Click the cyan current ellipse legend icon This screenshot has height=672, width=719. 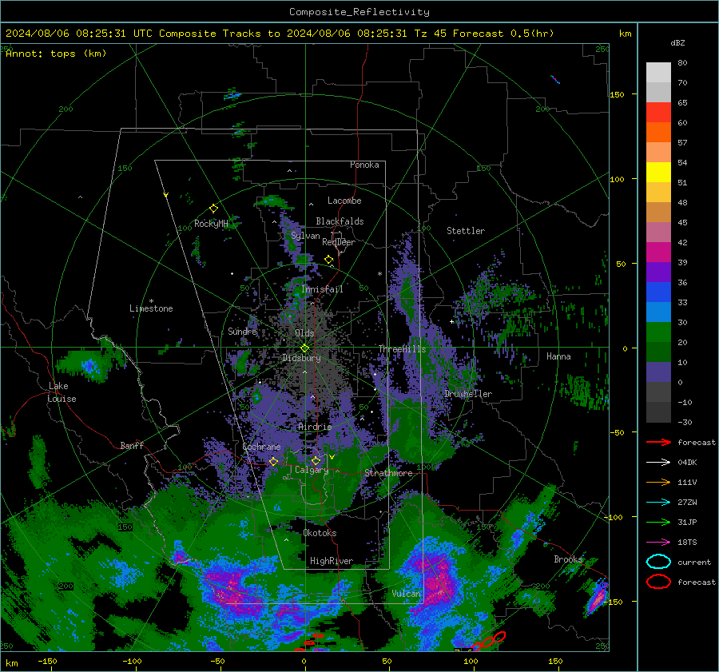[x=658, y=562]
